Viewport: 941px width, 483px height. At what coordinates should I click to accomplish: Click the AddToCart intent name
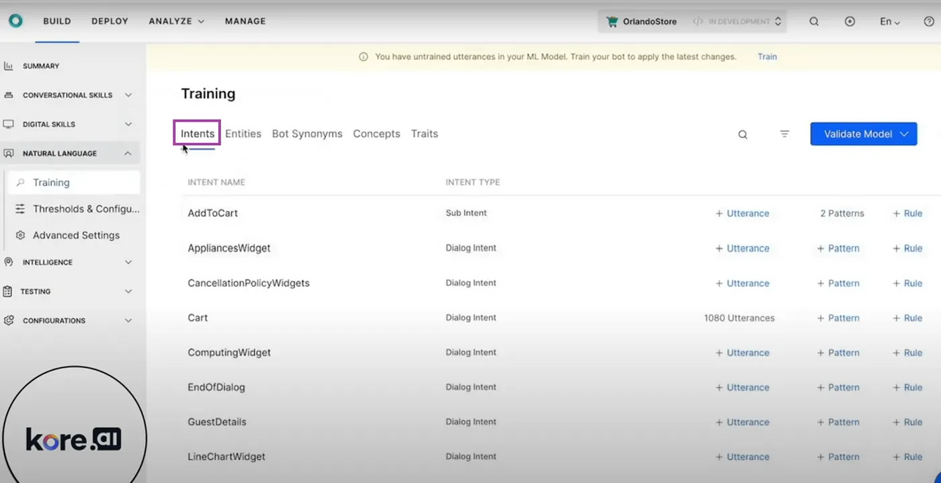tap(212, 213)
